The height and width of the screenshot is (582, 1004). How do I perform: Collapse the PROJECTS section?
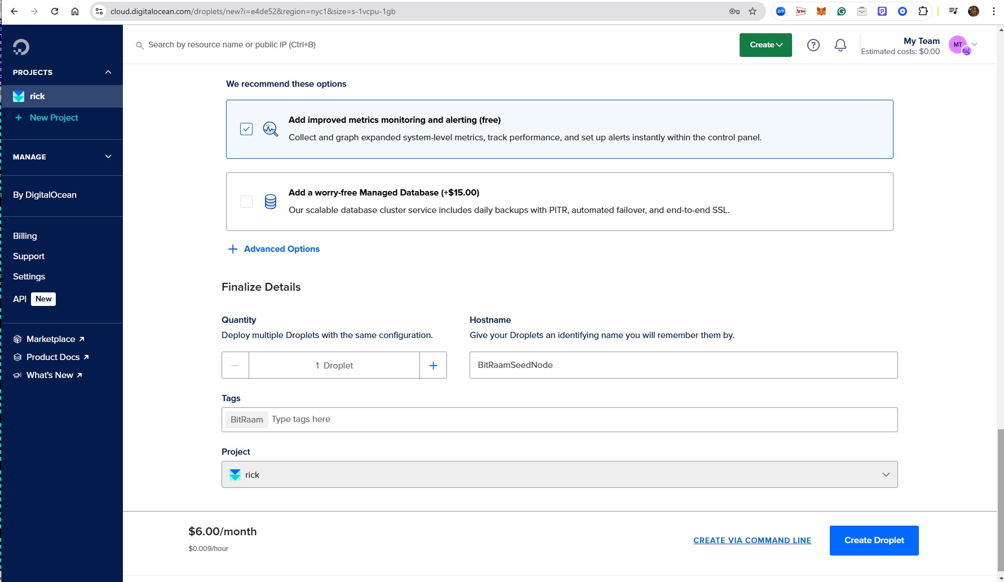tap(108, 72)
